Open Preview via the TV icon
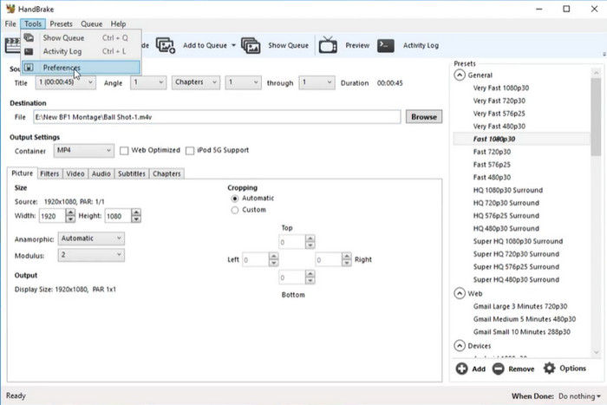This screenshot has height=405, width=607. click(x=329, y=45)
